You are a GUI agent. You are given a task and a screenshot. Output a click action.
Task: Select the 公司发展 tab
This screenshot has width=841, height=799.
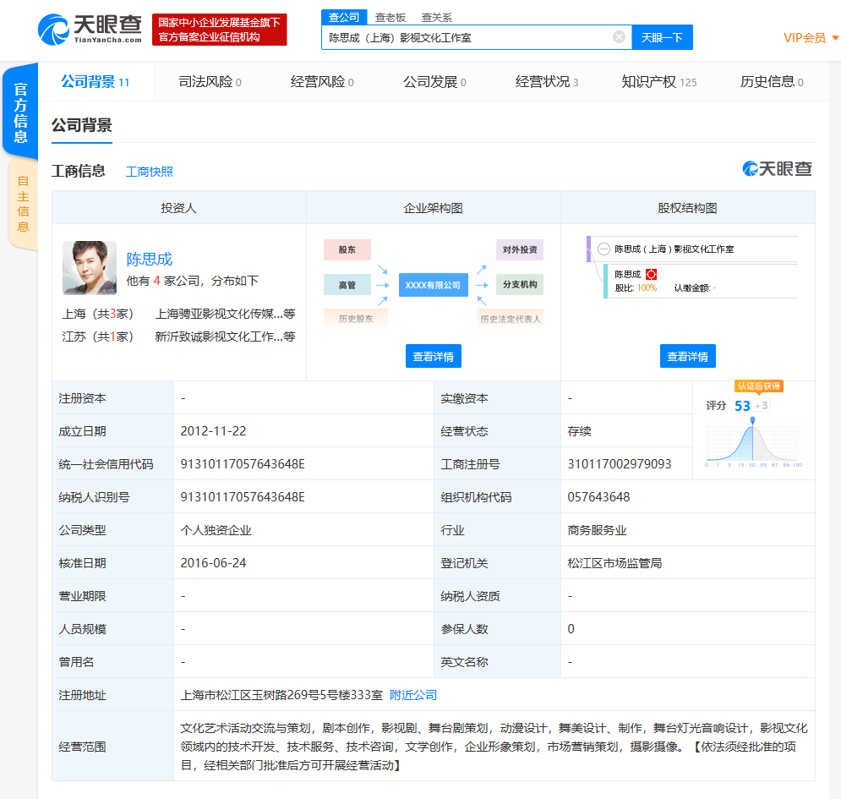pyautogui.click(x=434, y=81)
